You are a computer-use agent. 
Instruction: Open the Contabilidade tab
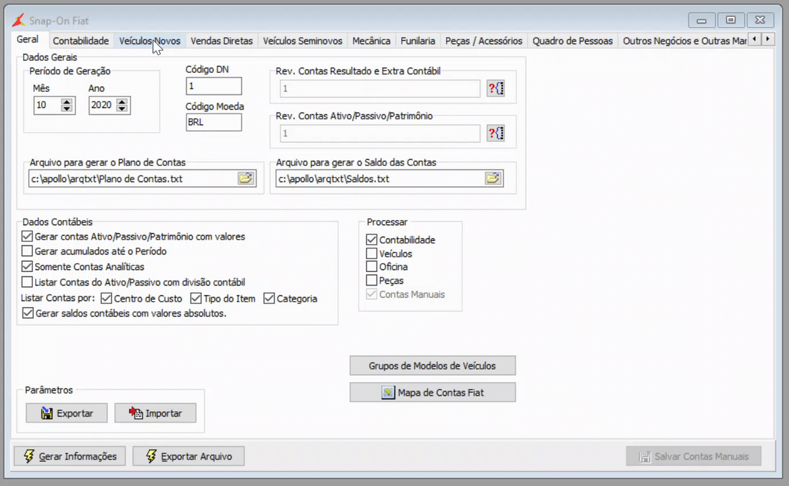80,40
